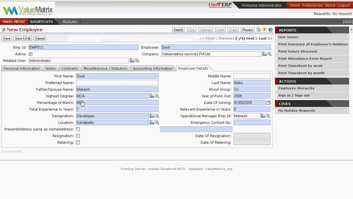This screenshot has width=353, height=199.
Task: Focus the Emergency Contact No field
Action: pos(252,122)
